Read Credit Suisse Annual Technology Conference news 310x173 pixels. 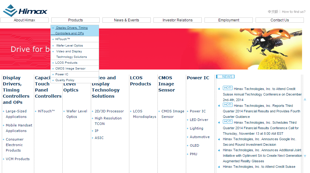tap(262, 94)
